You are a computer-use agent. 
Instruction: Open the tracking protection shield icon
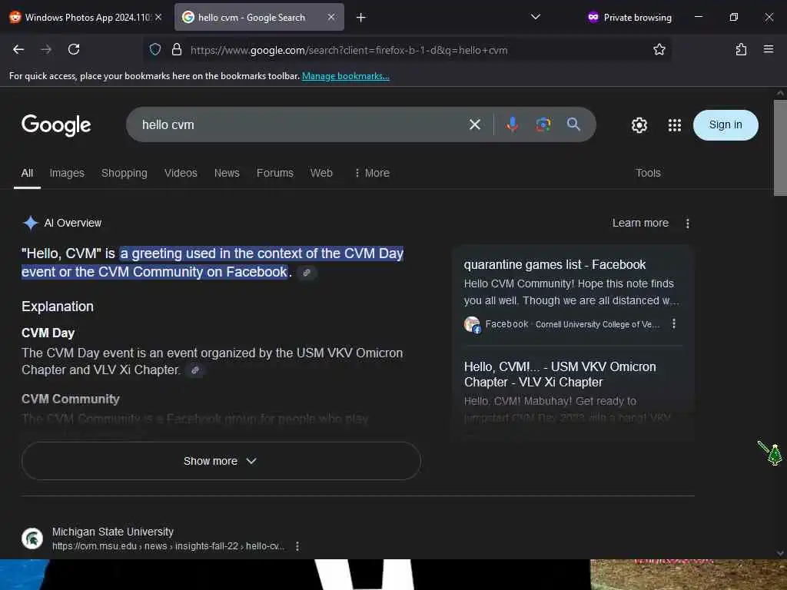[x=155, y=49]
